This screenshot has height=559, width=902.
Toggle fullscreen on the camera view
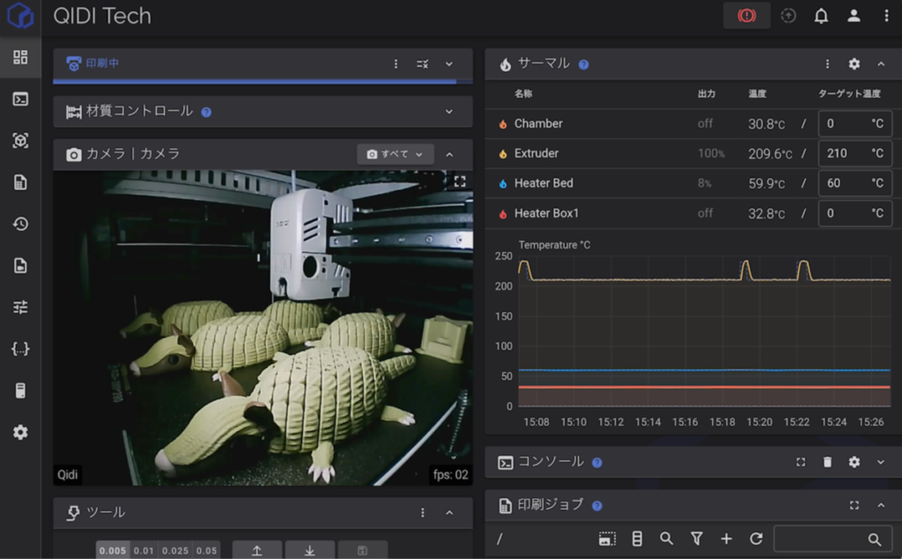tap(459, 181)
